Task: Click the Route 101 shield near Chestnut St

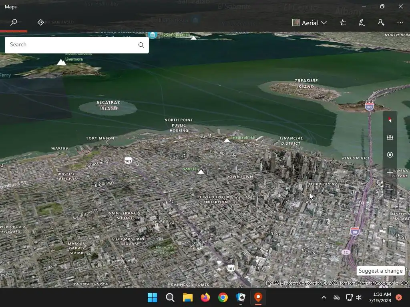Action: [128, 161]
